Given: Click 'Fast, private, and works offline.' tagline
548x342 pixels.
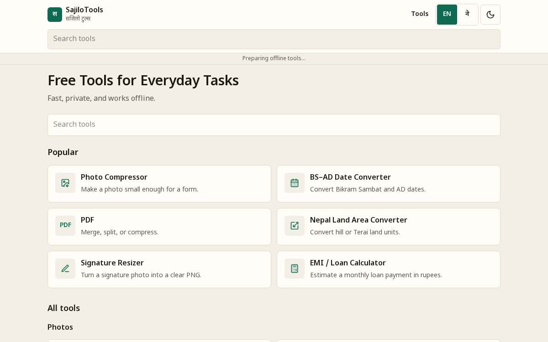Looking at the screenshot, I should [x=101, y=98].
